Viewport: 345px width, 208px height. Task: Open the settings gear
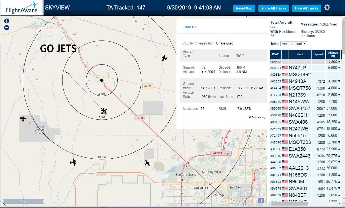point(327,8)
